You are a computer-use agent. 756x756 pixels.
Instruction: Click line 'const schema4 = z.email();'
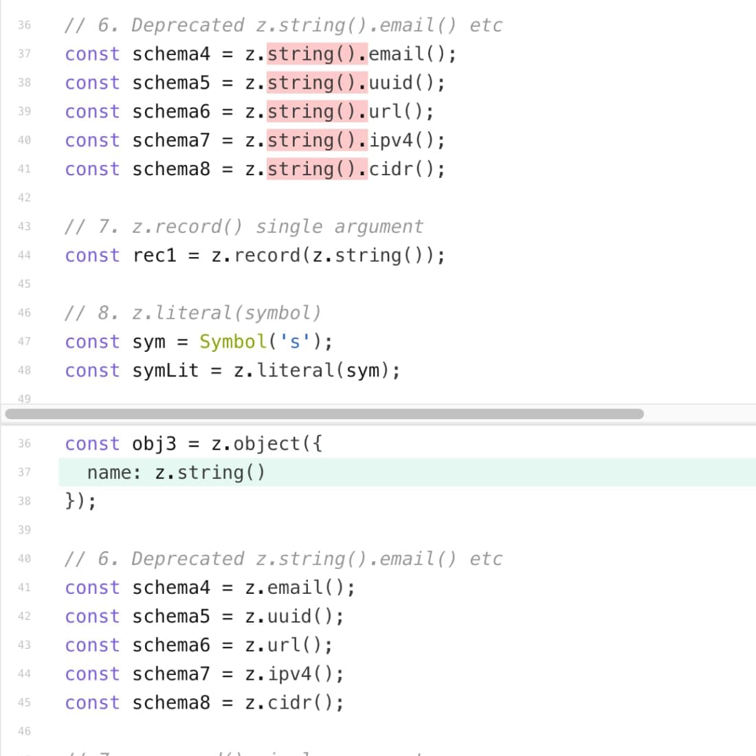(210, 588)
